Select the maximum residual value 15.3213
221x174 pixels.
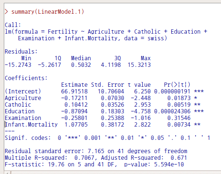(x=139, y=65)
